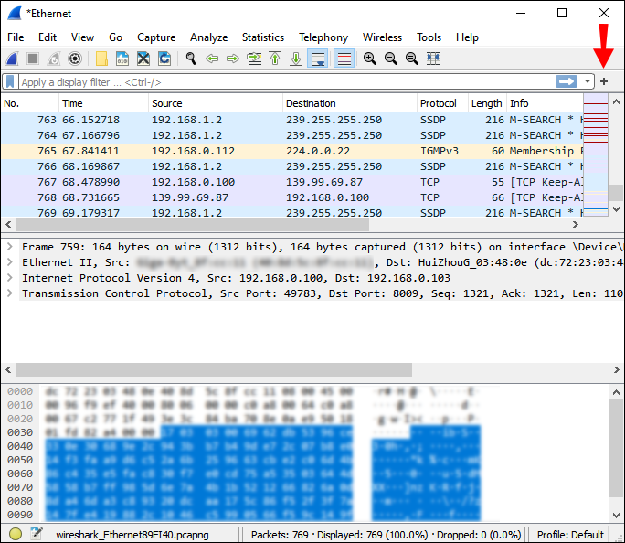Click the Find Packet magnifier icon
This screenshot has width=625, height=543.
coord(191,59)
